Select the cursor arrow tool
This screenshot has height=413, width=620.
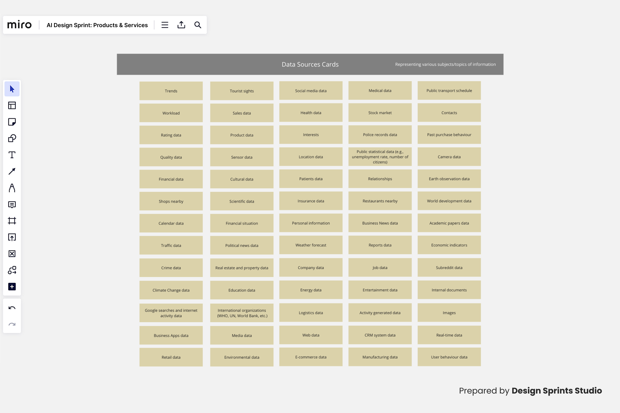[12, 89]
